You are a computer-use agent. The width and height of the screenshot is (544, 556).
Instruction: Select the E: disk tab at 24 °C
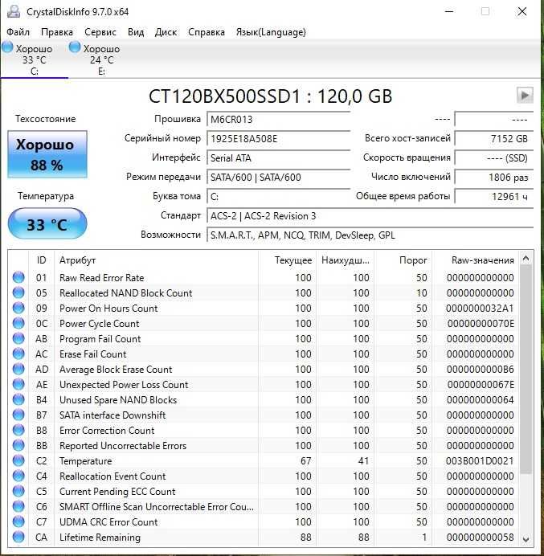tap(101, 59)
